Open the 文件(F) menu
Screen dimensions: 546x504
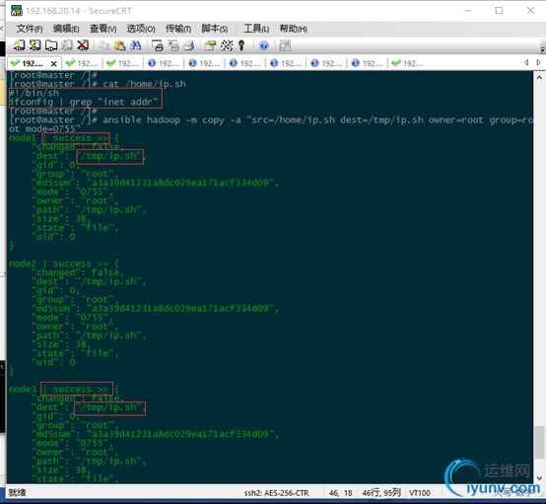pyautogui.click(x=30, y=29)
